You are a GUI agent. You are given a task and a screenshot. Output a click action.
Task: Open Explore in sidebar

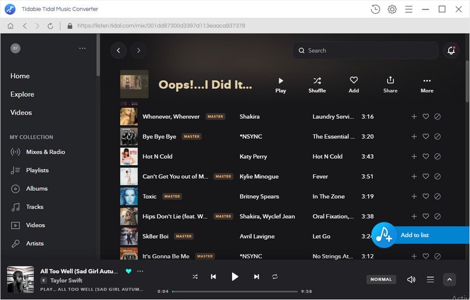click(x=22, y=94)
